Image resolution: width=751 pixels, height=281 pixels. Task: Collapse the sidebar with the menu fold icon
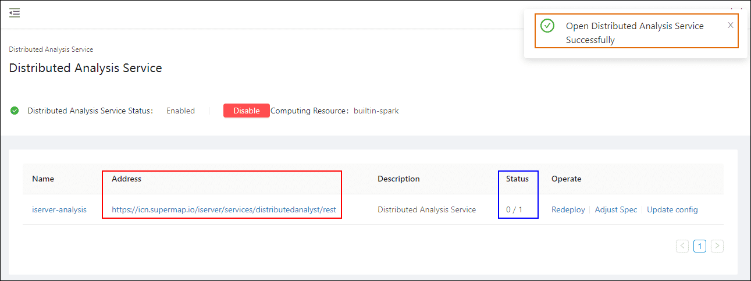coord(15,13)
